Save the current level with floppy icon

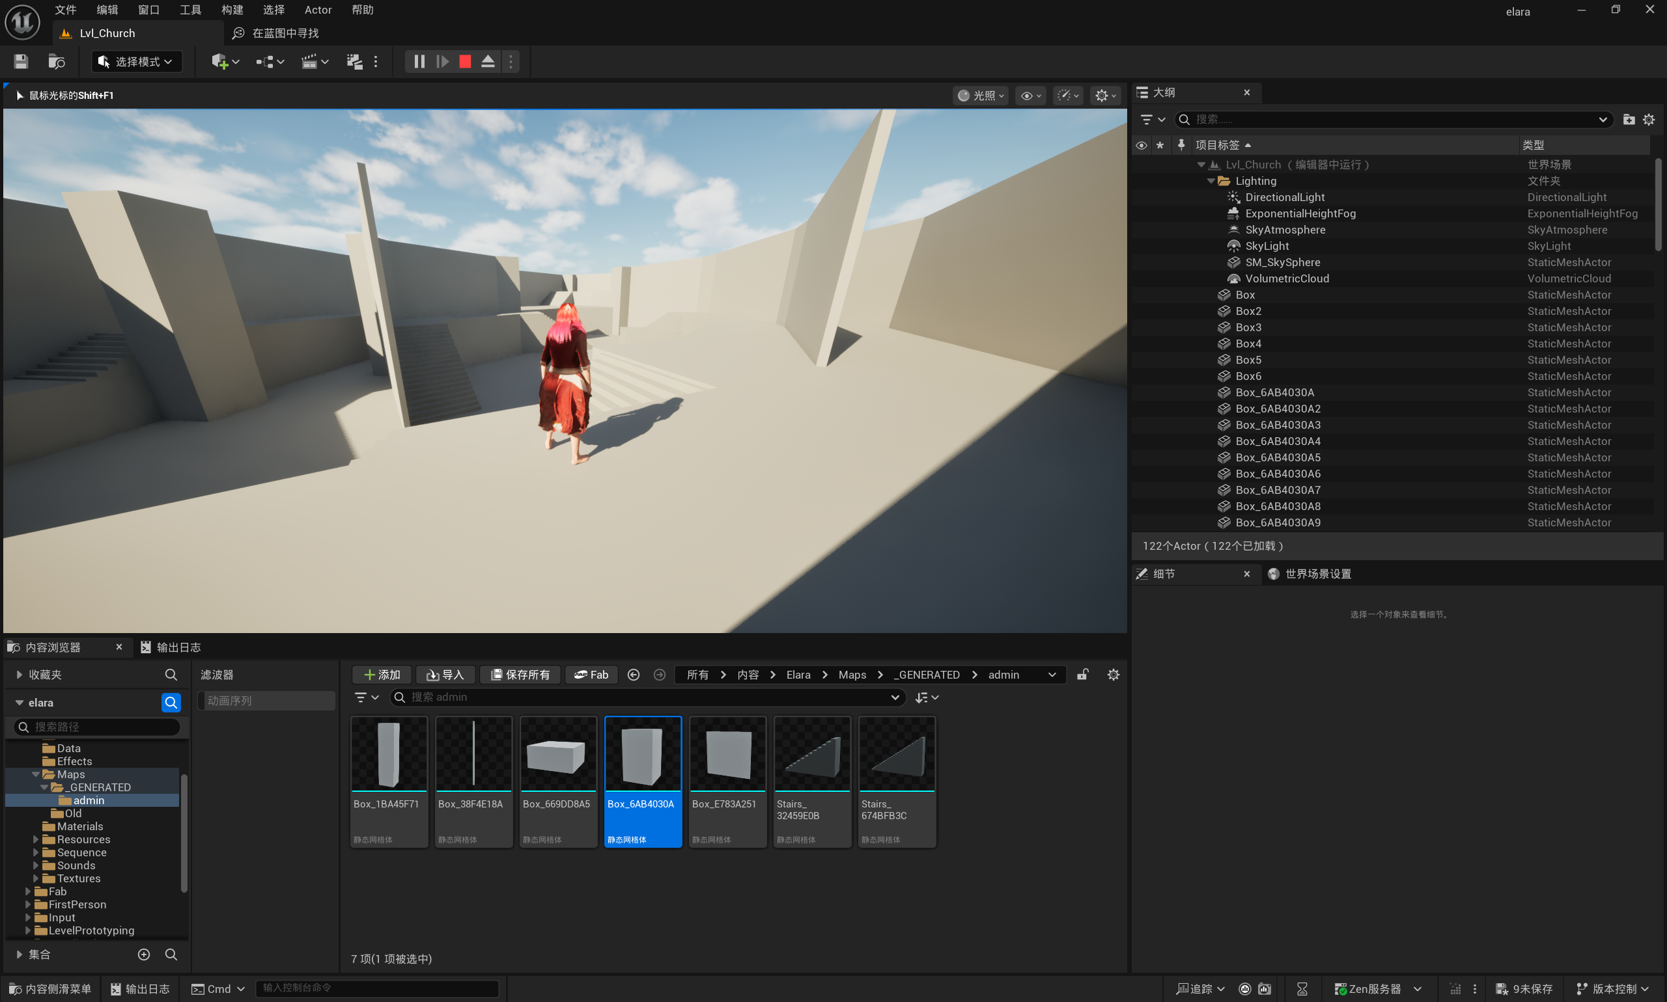pyautogui.click(x=21, y=61)
